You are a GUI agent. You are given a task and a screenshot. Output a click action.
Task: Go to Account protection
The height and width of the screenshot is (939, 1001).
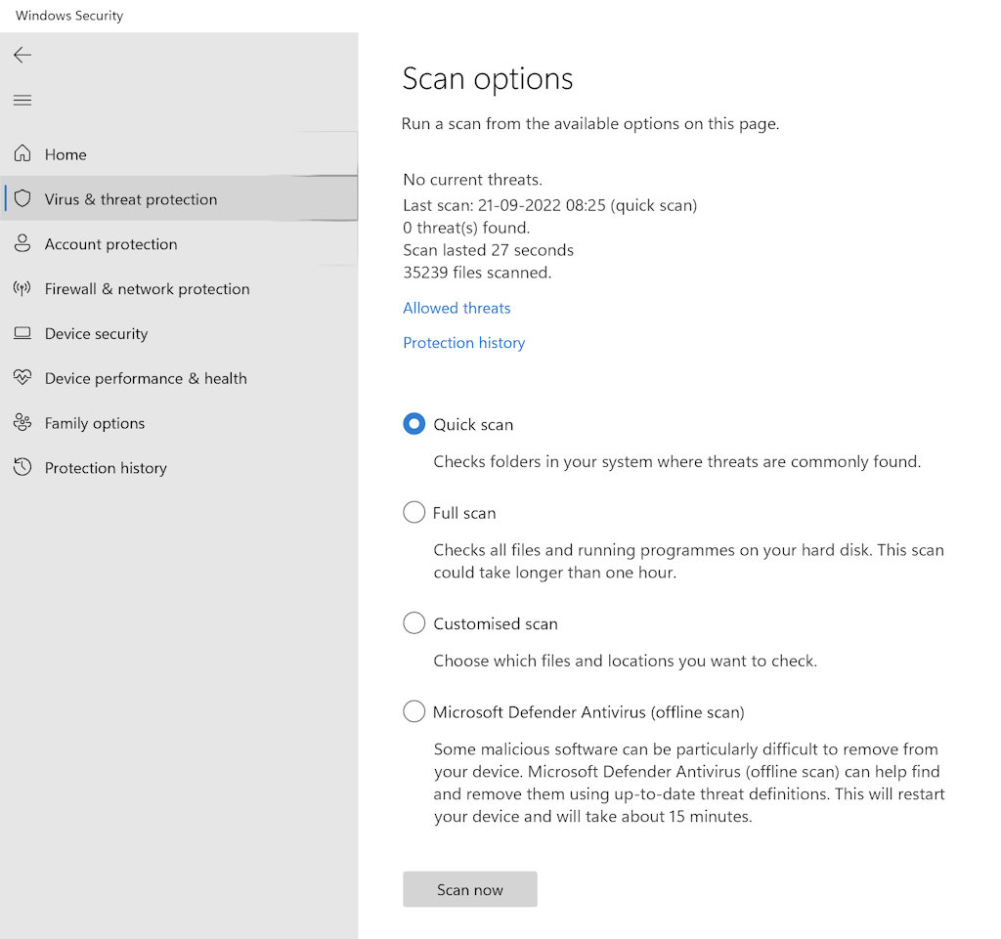pyautogui.click(x=179, y=243)
